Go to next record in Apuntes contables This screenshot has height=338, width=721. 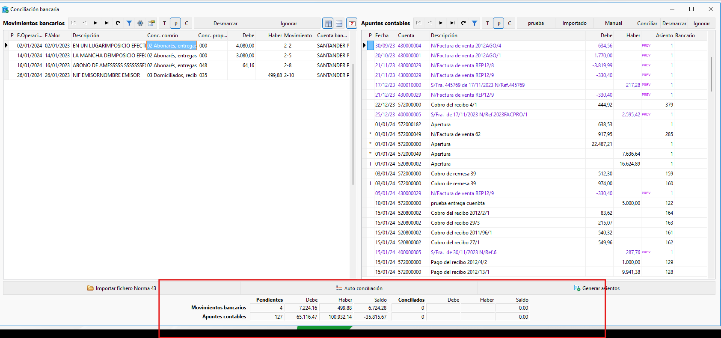tap(441, 23)
